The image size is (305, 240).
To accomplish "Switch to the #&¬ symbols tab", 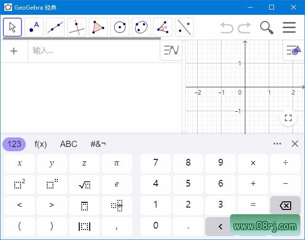I will point(98,144).
